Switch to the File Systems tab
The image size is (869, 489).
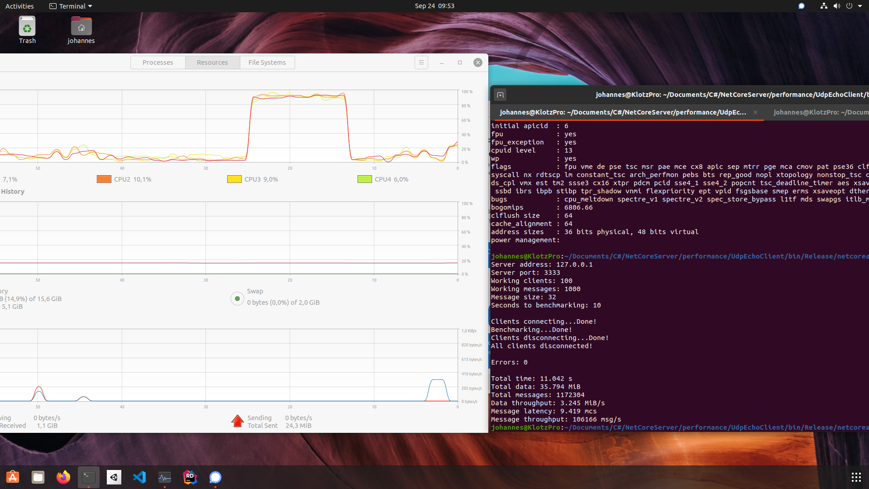[x=267, y=62]
